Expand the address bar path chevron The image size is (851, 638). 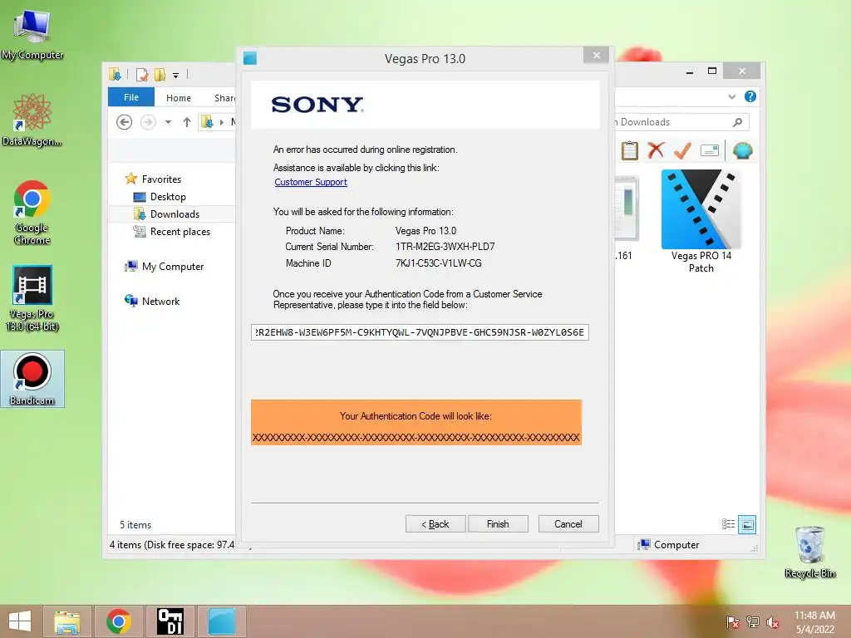[x=221, y=122]
